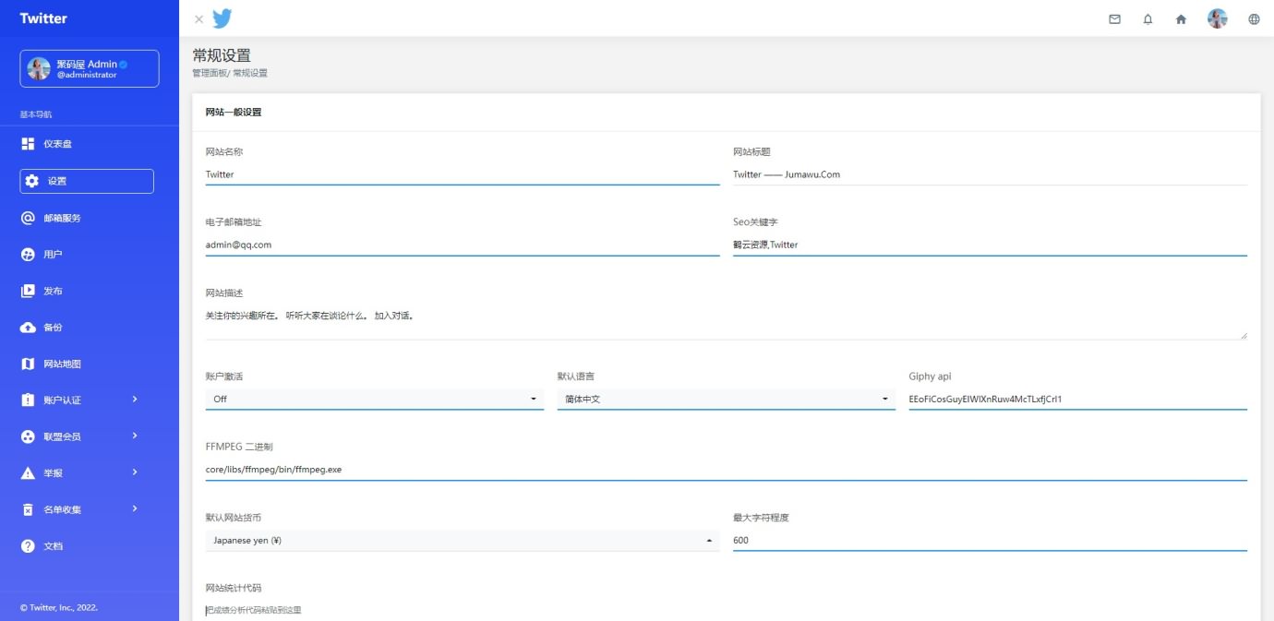Expand the 联盟会员 sidebar submenu
This screenshot has width=1274, height=621.
pos(135,436)
